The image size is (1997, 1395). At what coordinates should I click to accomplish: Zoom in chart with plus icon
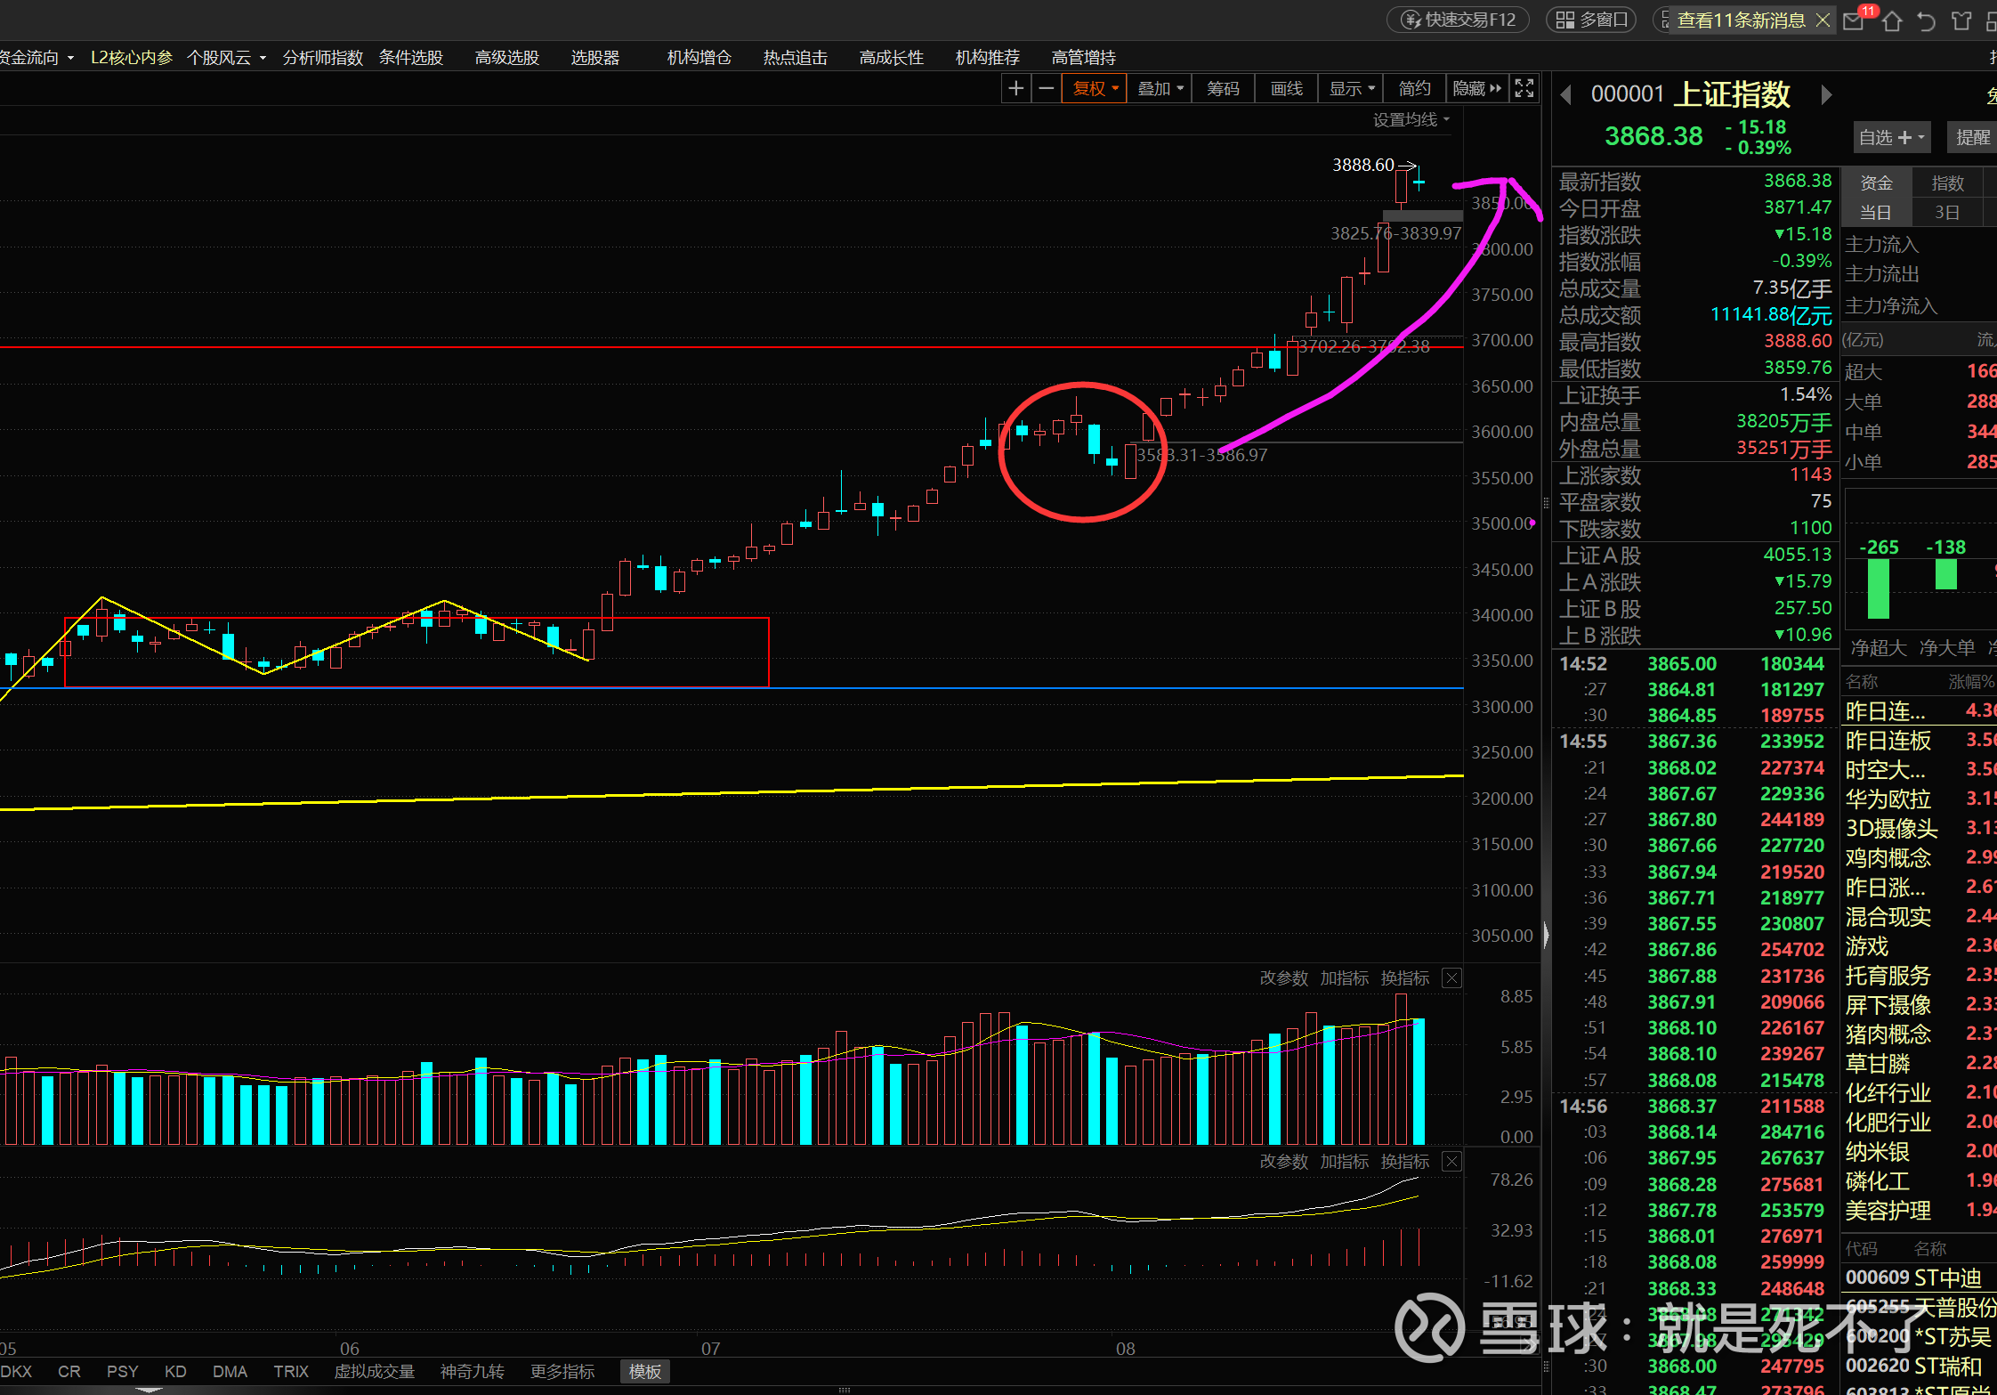[1015, 88]
